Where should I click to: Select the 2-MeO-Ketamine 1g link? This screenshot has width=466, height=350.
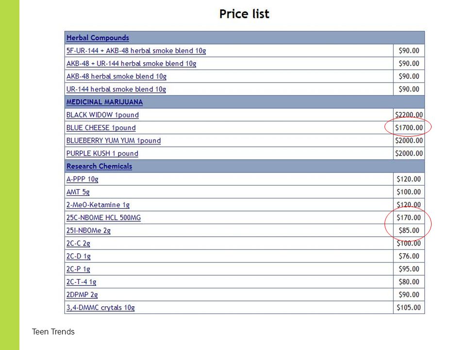coord(98,205)
